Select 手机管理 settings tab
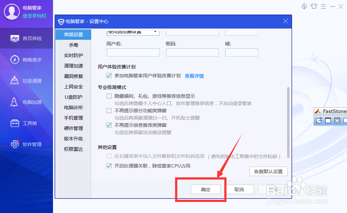 click(x=73, y=118)
